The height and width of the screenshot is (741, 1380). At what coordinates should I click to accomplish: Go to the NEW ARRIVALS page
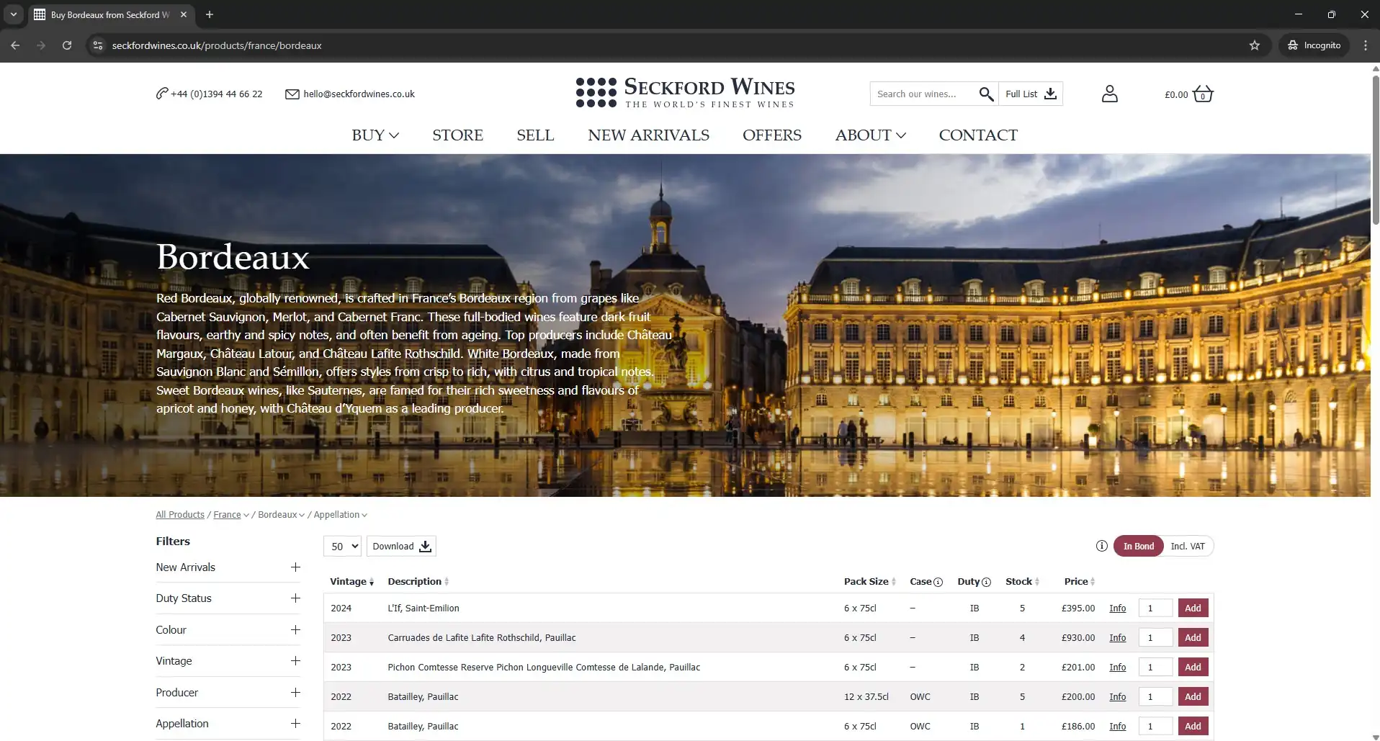[648, 135]
